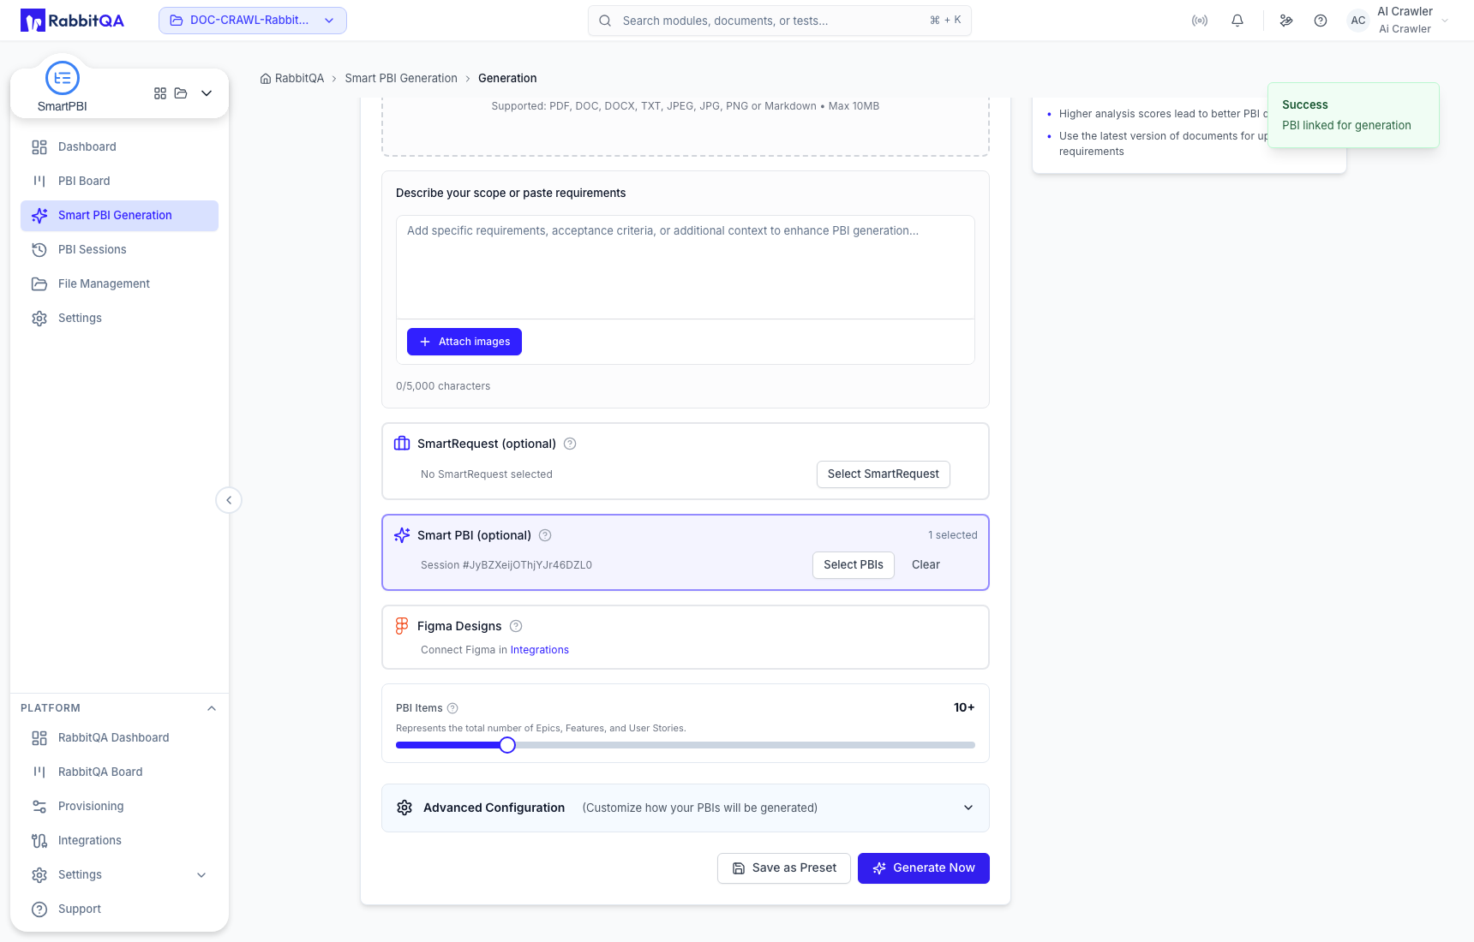Click the SmartPBI module icon
Viewport: 1474px width, 942px height.
63,78
